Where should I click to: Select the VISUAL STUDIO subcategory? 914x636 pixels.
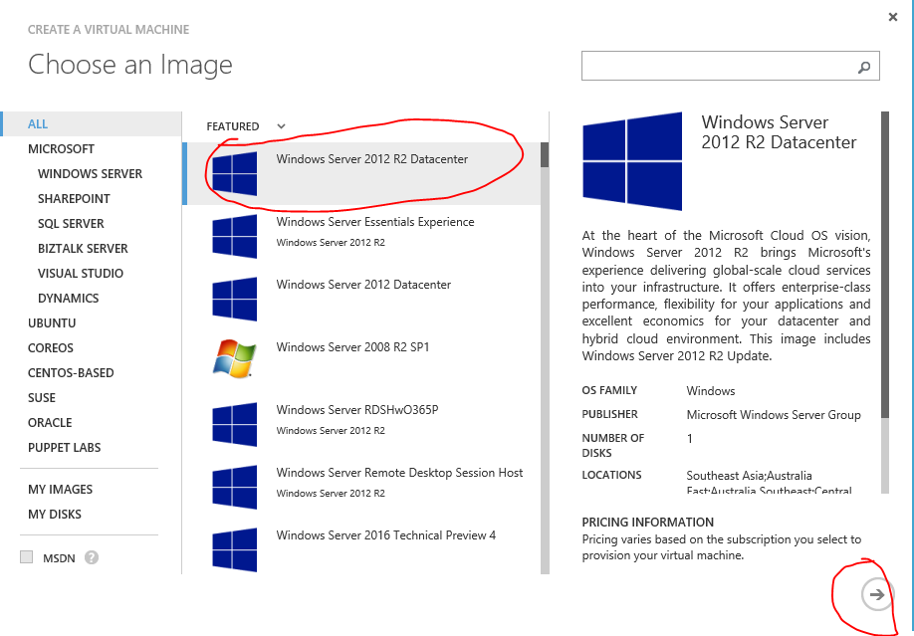pos(81,274)
